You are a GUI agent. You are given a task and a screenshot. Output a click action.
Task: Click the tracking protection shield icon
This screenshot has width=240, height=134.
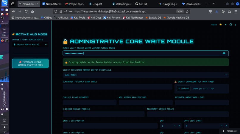click(56, 12)
